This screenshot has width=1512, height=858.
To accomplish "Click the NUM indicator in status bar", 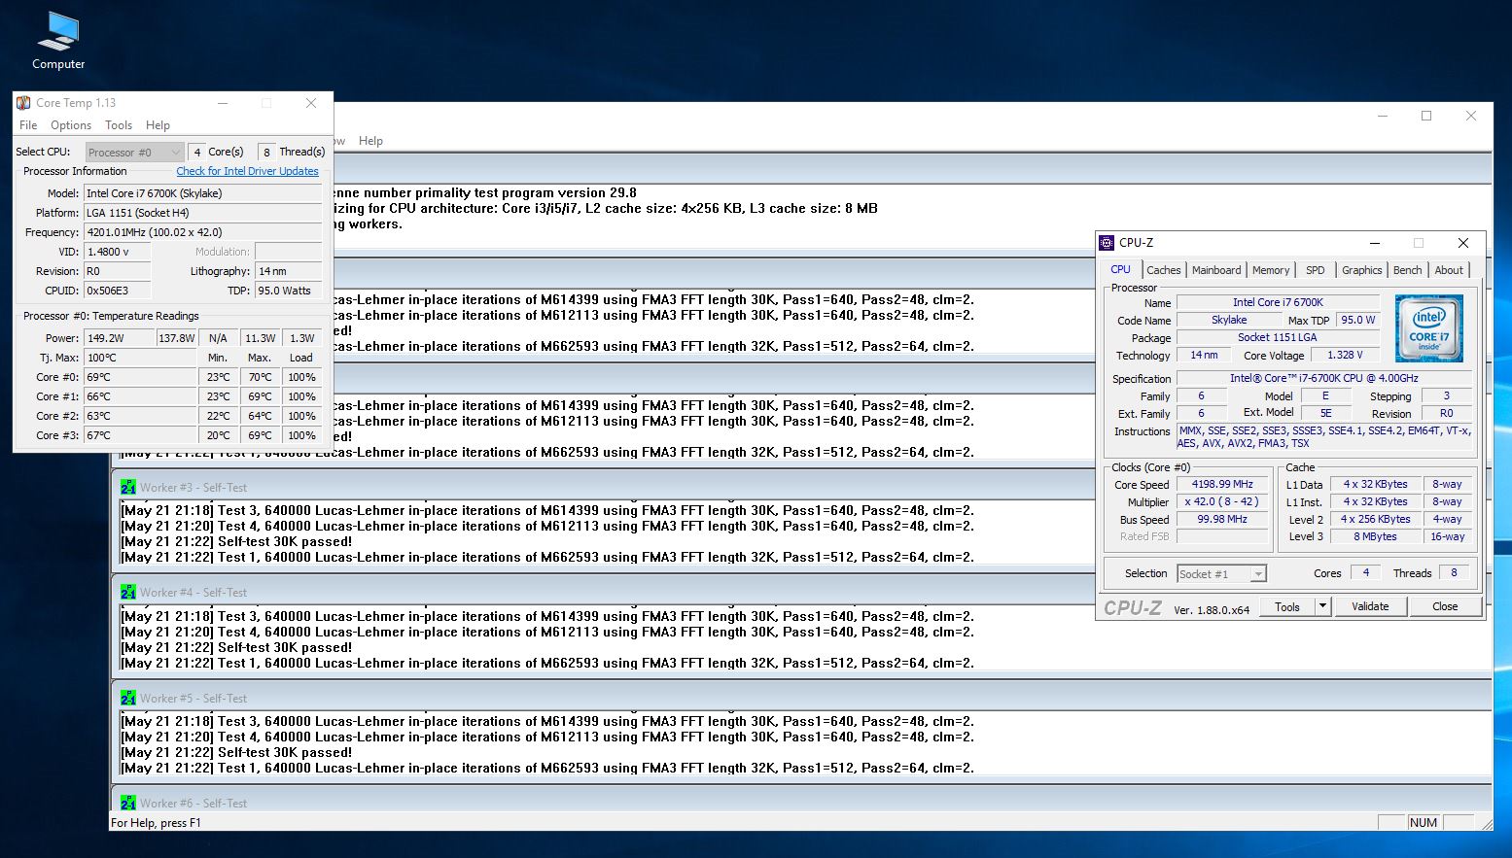I will pos(1424,822).
